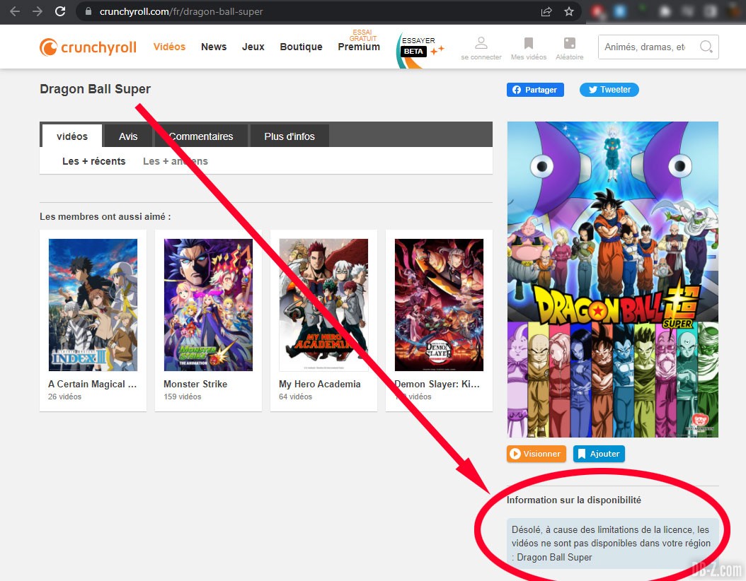Click the Aléatoire dice icon
746x581 pixels.
pyautogui.click(x=570, y=42)
